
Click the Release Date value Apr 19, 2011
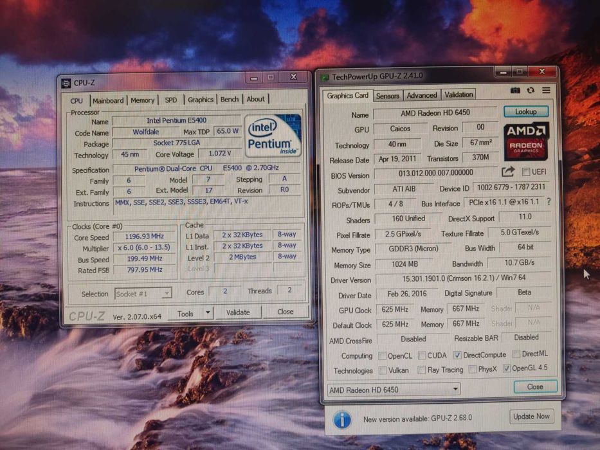pyautogui.click(x=397, y=159)
